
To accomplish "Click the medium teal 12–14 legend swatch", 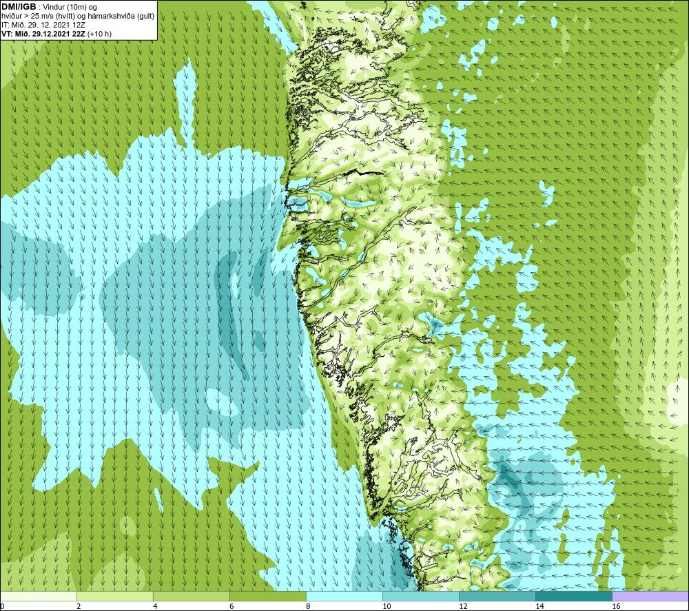I will pyautogui.click(x=497, y=596).
